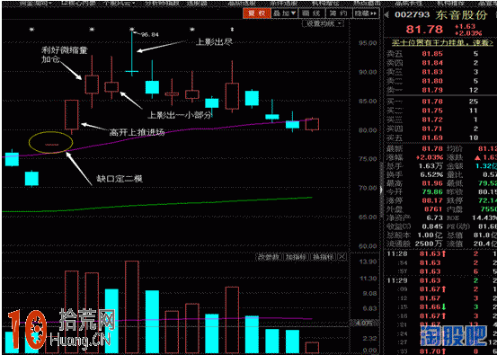Click the sell-five row price 81.85
The width and height of the screenshot is (497, 355).
pyautogui.click(x=432, y=54)
